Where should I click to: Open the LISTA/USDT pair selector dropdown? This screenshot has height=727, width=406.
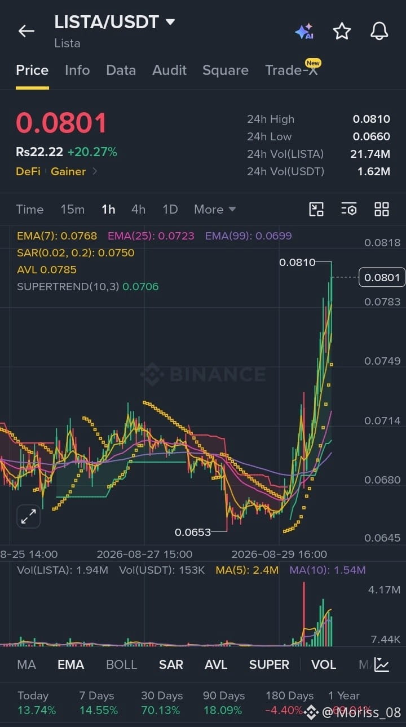[x=115, y=22]
